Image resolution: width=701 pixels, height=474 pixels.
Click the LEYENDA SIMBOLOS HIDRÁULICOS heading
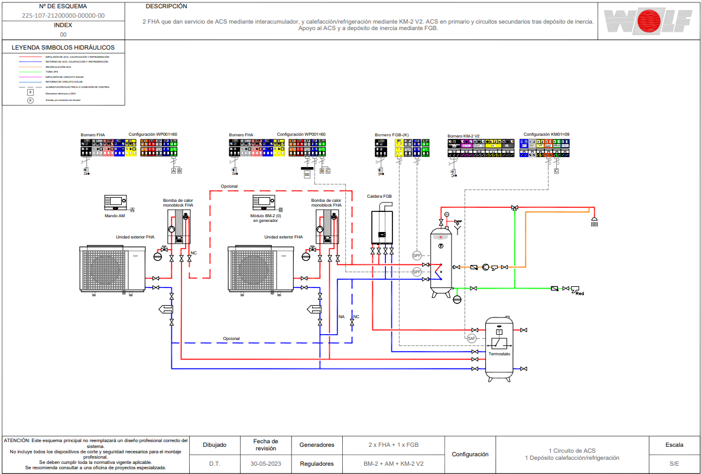[x=63, y=47]
